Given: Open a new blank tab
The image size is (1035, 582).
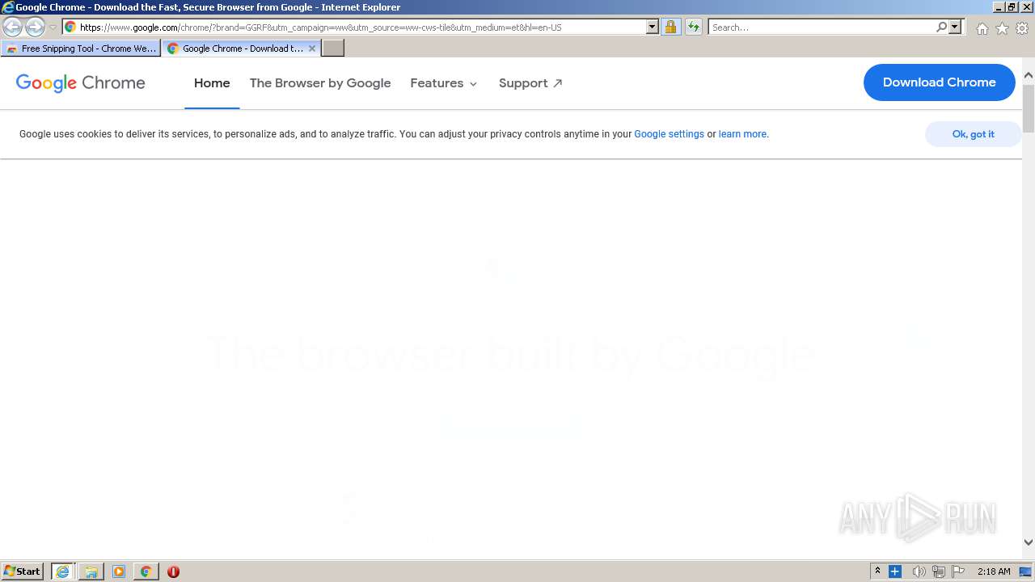Looking at the screenshot, I should 333,48.
